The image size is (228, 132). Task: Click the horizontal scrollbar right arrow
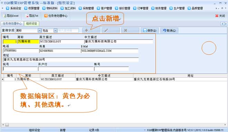(x=225, y=125)
